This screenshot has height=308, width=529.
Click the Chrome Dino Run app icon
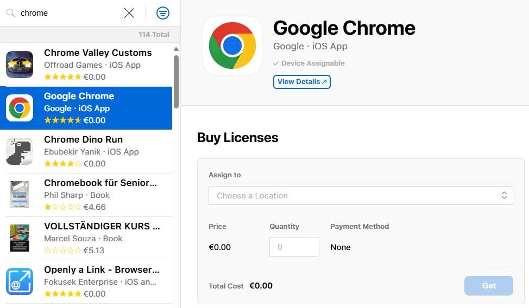pos(20,151)
